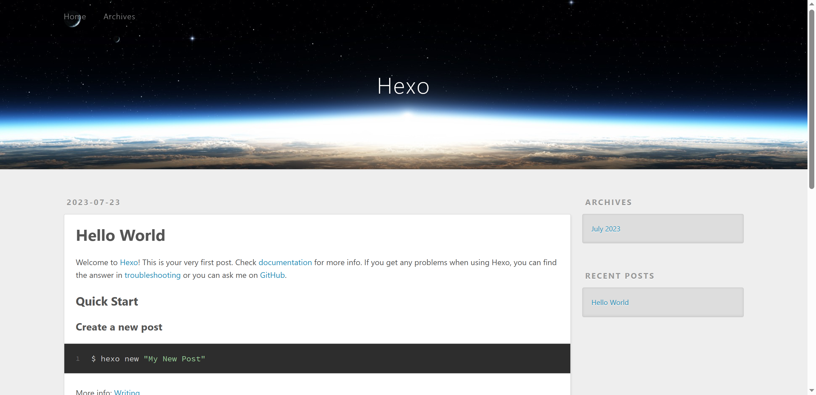Image resolution: width=816 pixels, height=395 pixels.
Task: Click the scrollbar down arrow
Action: 811,390
